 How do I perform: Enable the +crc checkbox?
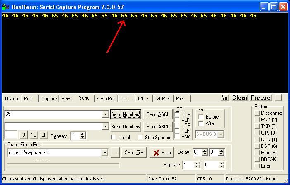click(177, 136)
